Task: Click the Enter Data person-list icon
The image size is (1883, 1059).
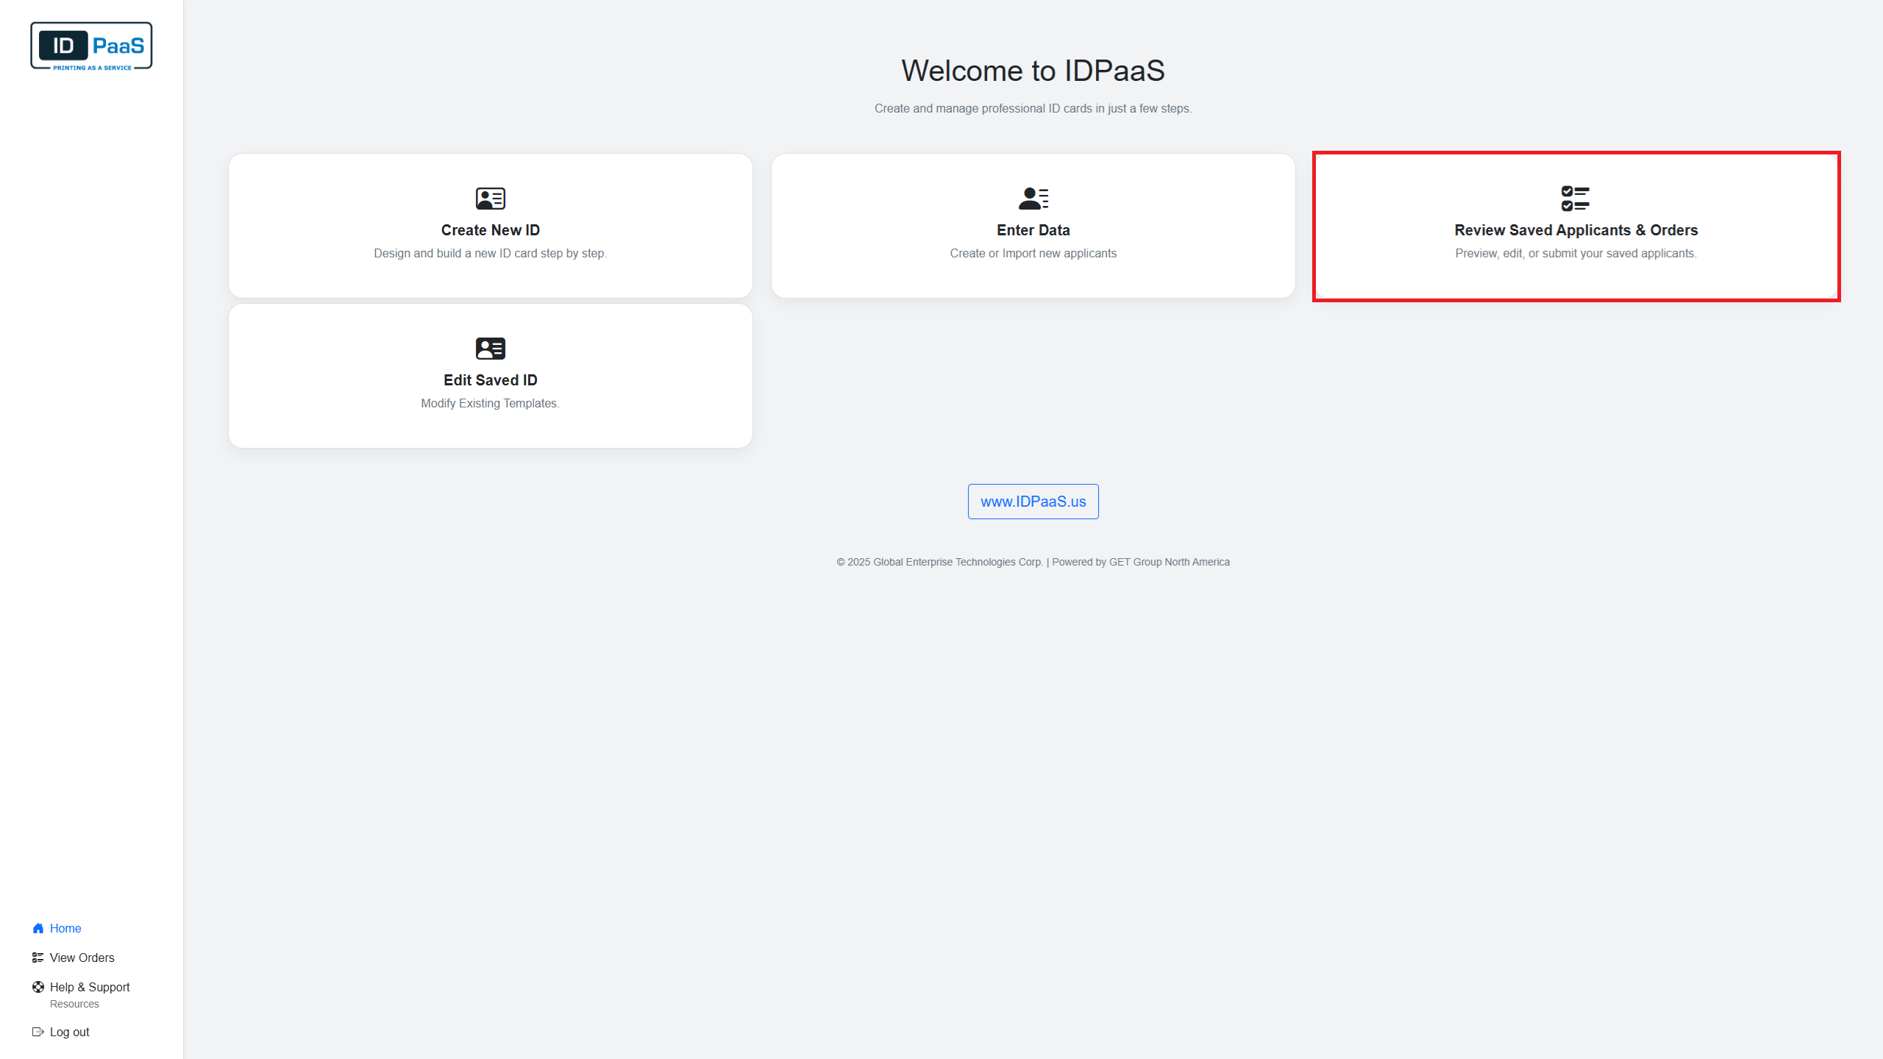Action: (x=1033, y=199)
